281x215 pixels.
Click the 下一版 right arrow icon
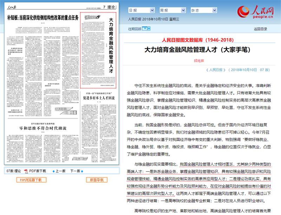(x=82, y=171)
